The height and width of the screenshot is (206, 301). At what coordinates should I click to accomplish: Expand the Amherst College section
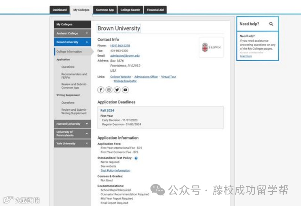coord(72,33)
